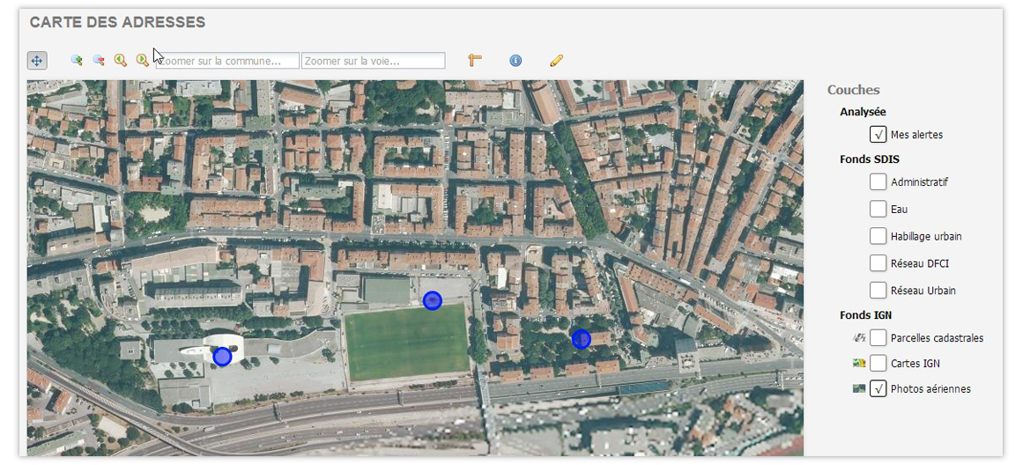Focus the Zoomer sur la voie field
1023x465 pixels.
click(x=373, y=61)
